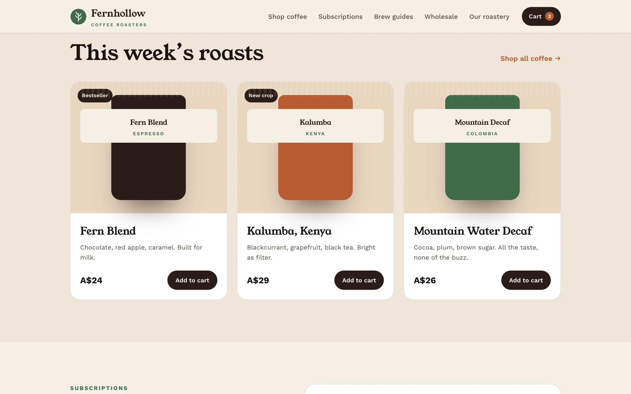631x394 pixels.
Task: Click the Mountain Decaf COLOMBIA bag label
Action: [x=482, y=126]
